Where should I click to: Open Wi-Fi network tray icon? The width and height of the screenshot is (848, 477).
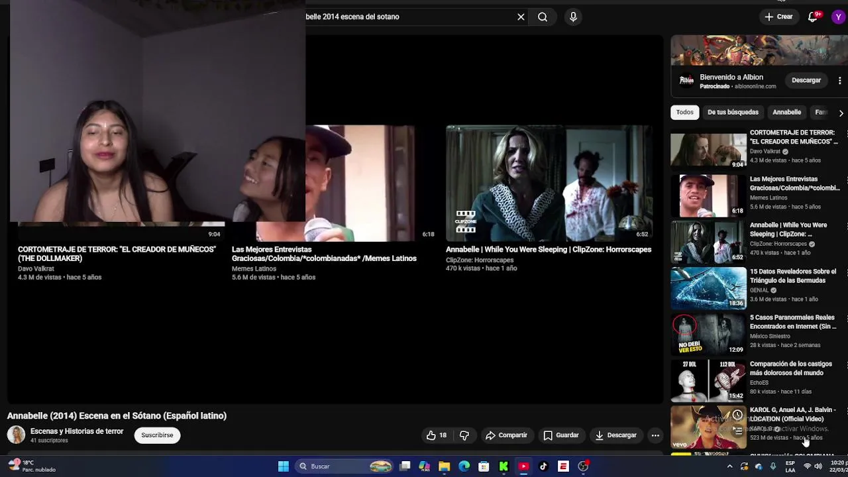pyautogui.click(x=808, y=466)
